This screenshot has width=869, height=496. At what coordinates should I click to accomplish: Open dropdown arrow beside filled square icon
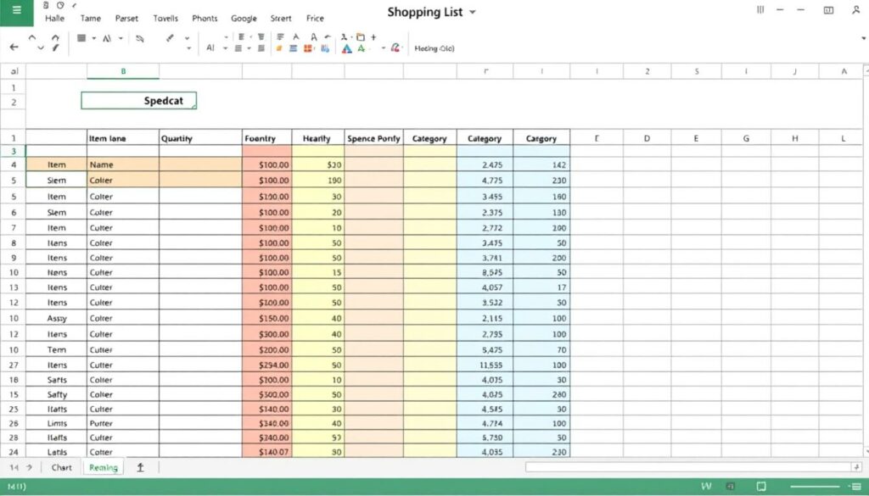pos(93,38)
